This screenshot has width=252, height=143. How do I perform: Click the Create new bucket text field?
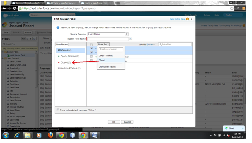tap(111, 49)
